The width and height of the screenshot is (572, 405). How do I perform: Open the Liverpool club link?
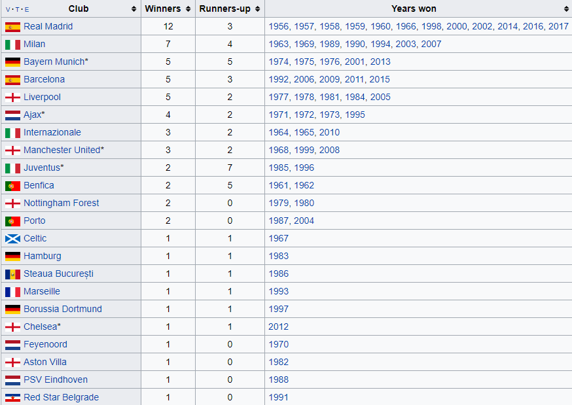42,97
